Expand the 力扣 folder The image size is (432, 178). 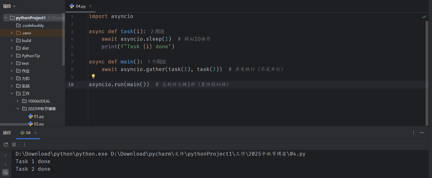coord(12,78)
